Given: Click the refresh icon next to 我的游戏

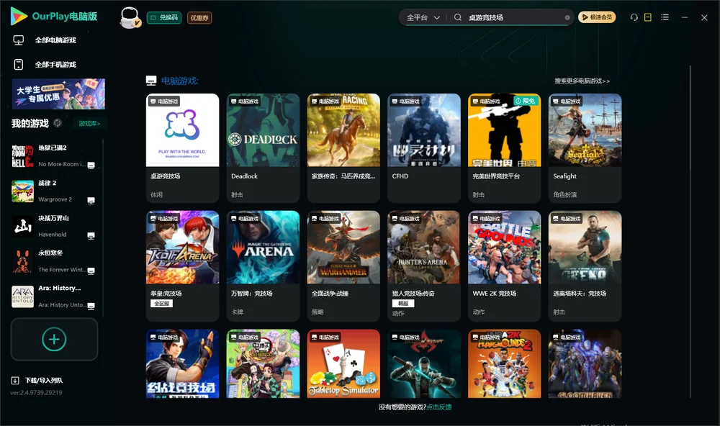Looking at the screenshot, I should click(x=58, y=123).
